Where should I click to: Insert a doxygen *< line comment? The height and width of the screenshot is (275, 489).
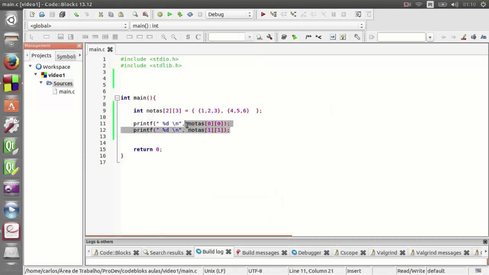click(x=318, y=37)
